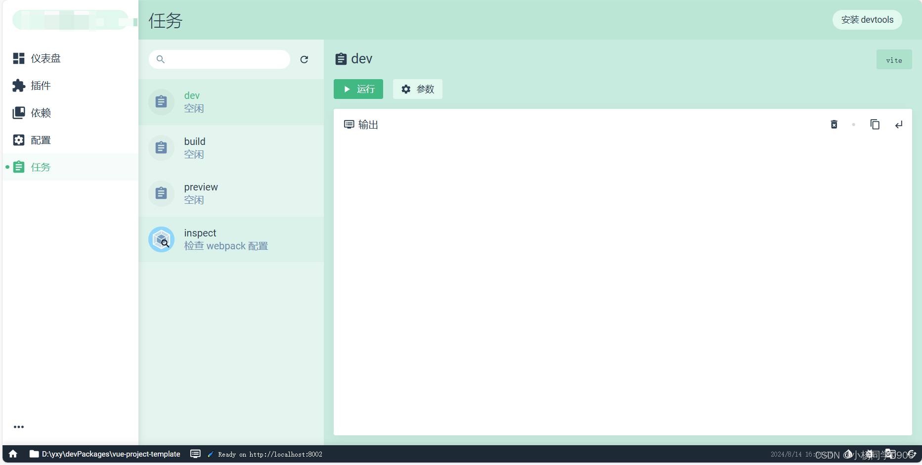Click the inspect webpack task icon
922x465 pixels.
coord(162,239)
